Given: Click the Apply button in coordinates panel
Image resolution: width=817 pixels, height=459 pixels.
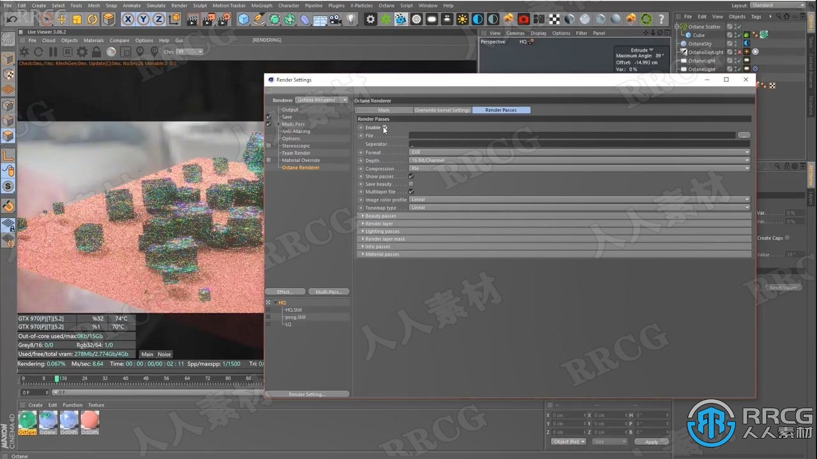Looking at the screenshot, I should tap(651, 442).
